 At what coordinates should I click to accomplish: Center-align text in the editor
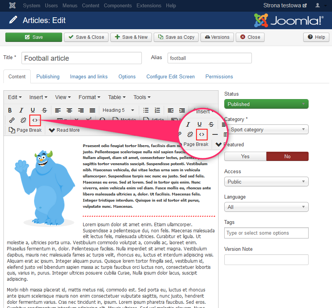(69, 110)
